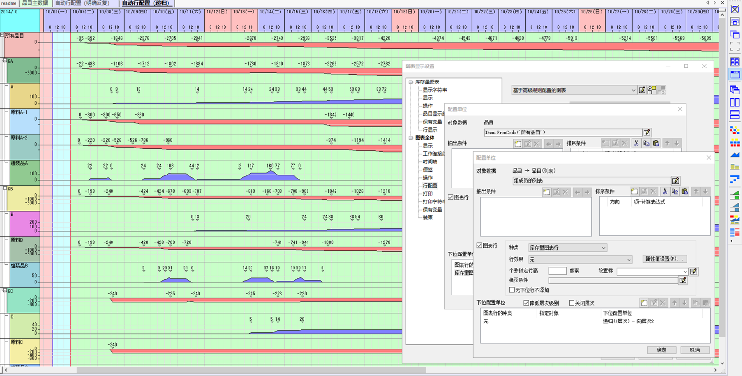Toggle 图表行 checkbox in front dialog

tap(479, 245)
